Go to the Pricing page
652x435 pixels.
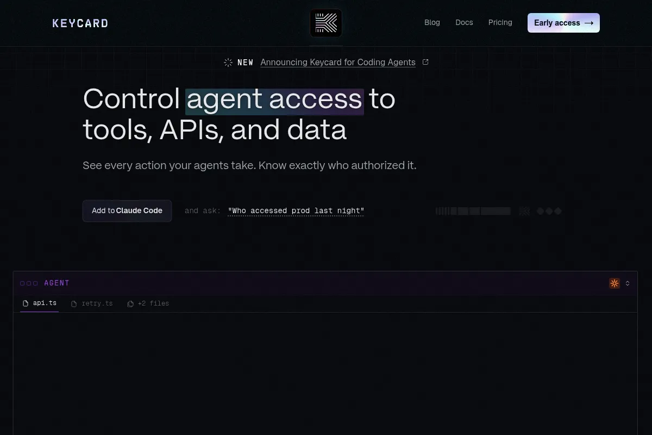(x=500, y=22)
